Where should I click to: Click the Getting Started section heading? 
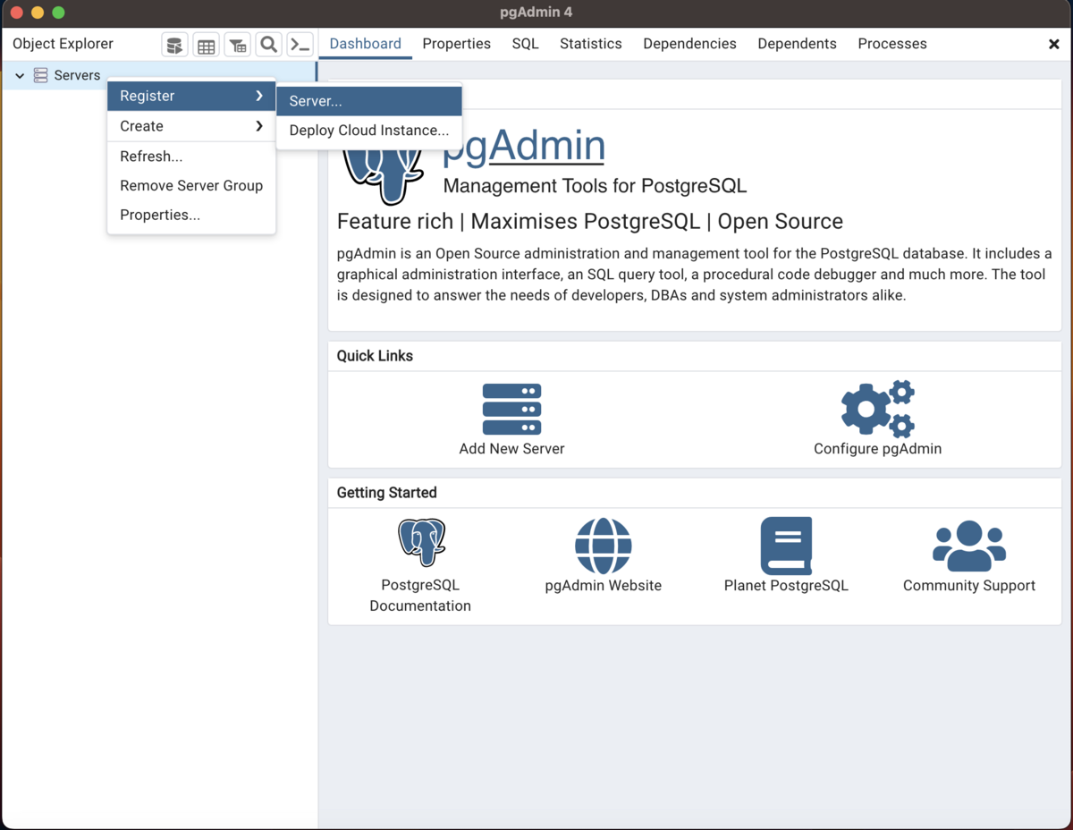point(386,493)
